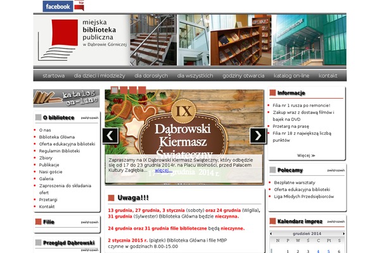The width and height of the screenshot is (380, 253).
Task: Open the katalog on-line books banner
Action: click(x=66, y=98)
